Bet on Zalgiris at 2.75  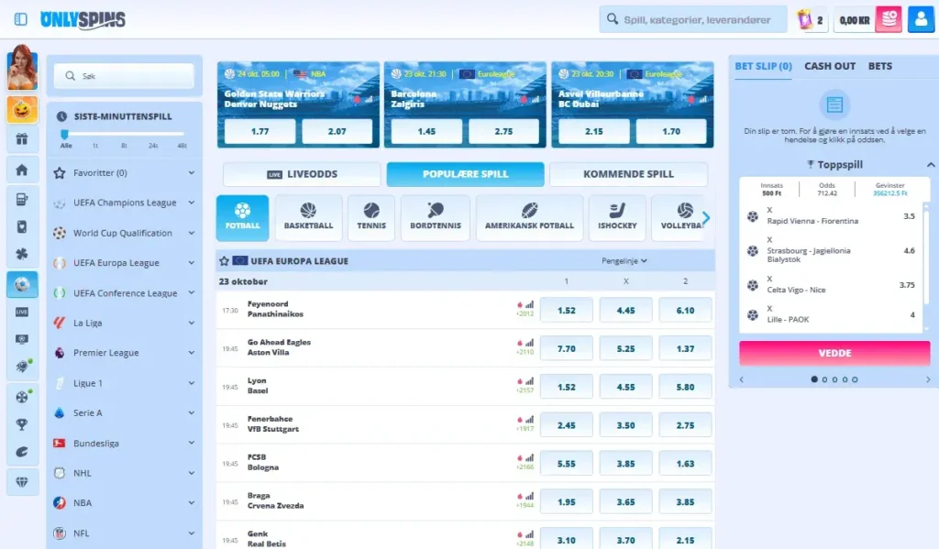coord(503,131)
